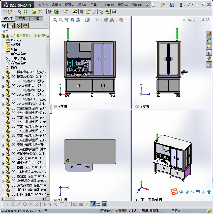
Task: Click the Edit Appearance color ball
Action: (106, 20)
